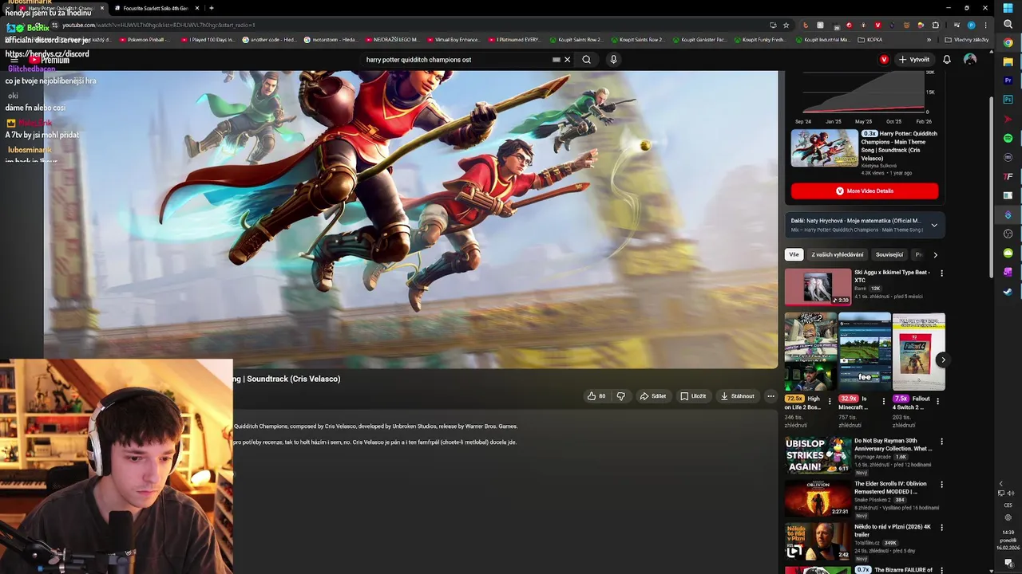Viewport: 1022px width, 574px height.
Task: Open The Elder Scrolls IV Oblivion Remastered video
Action: [818, 497]
